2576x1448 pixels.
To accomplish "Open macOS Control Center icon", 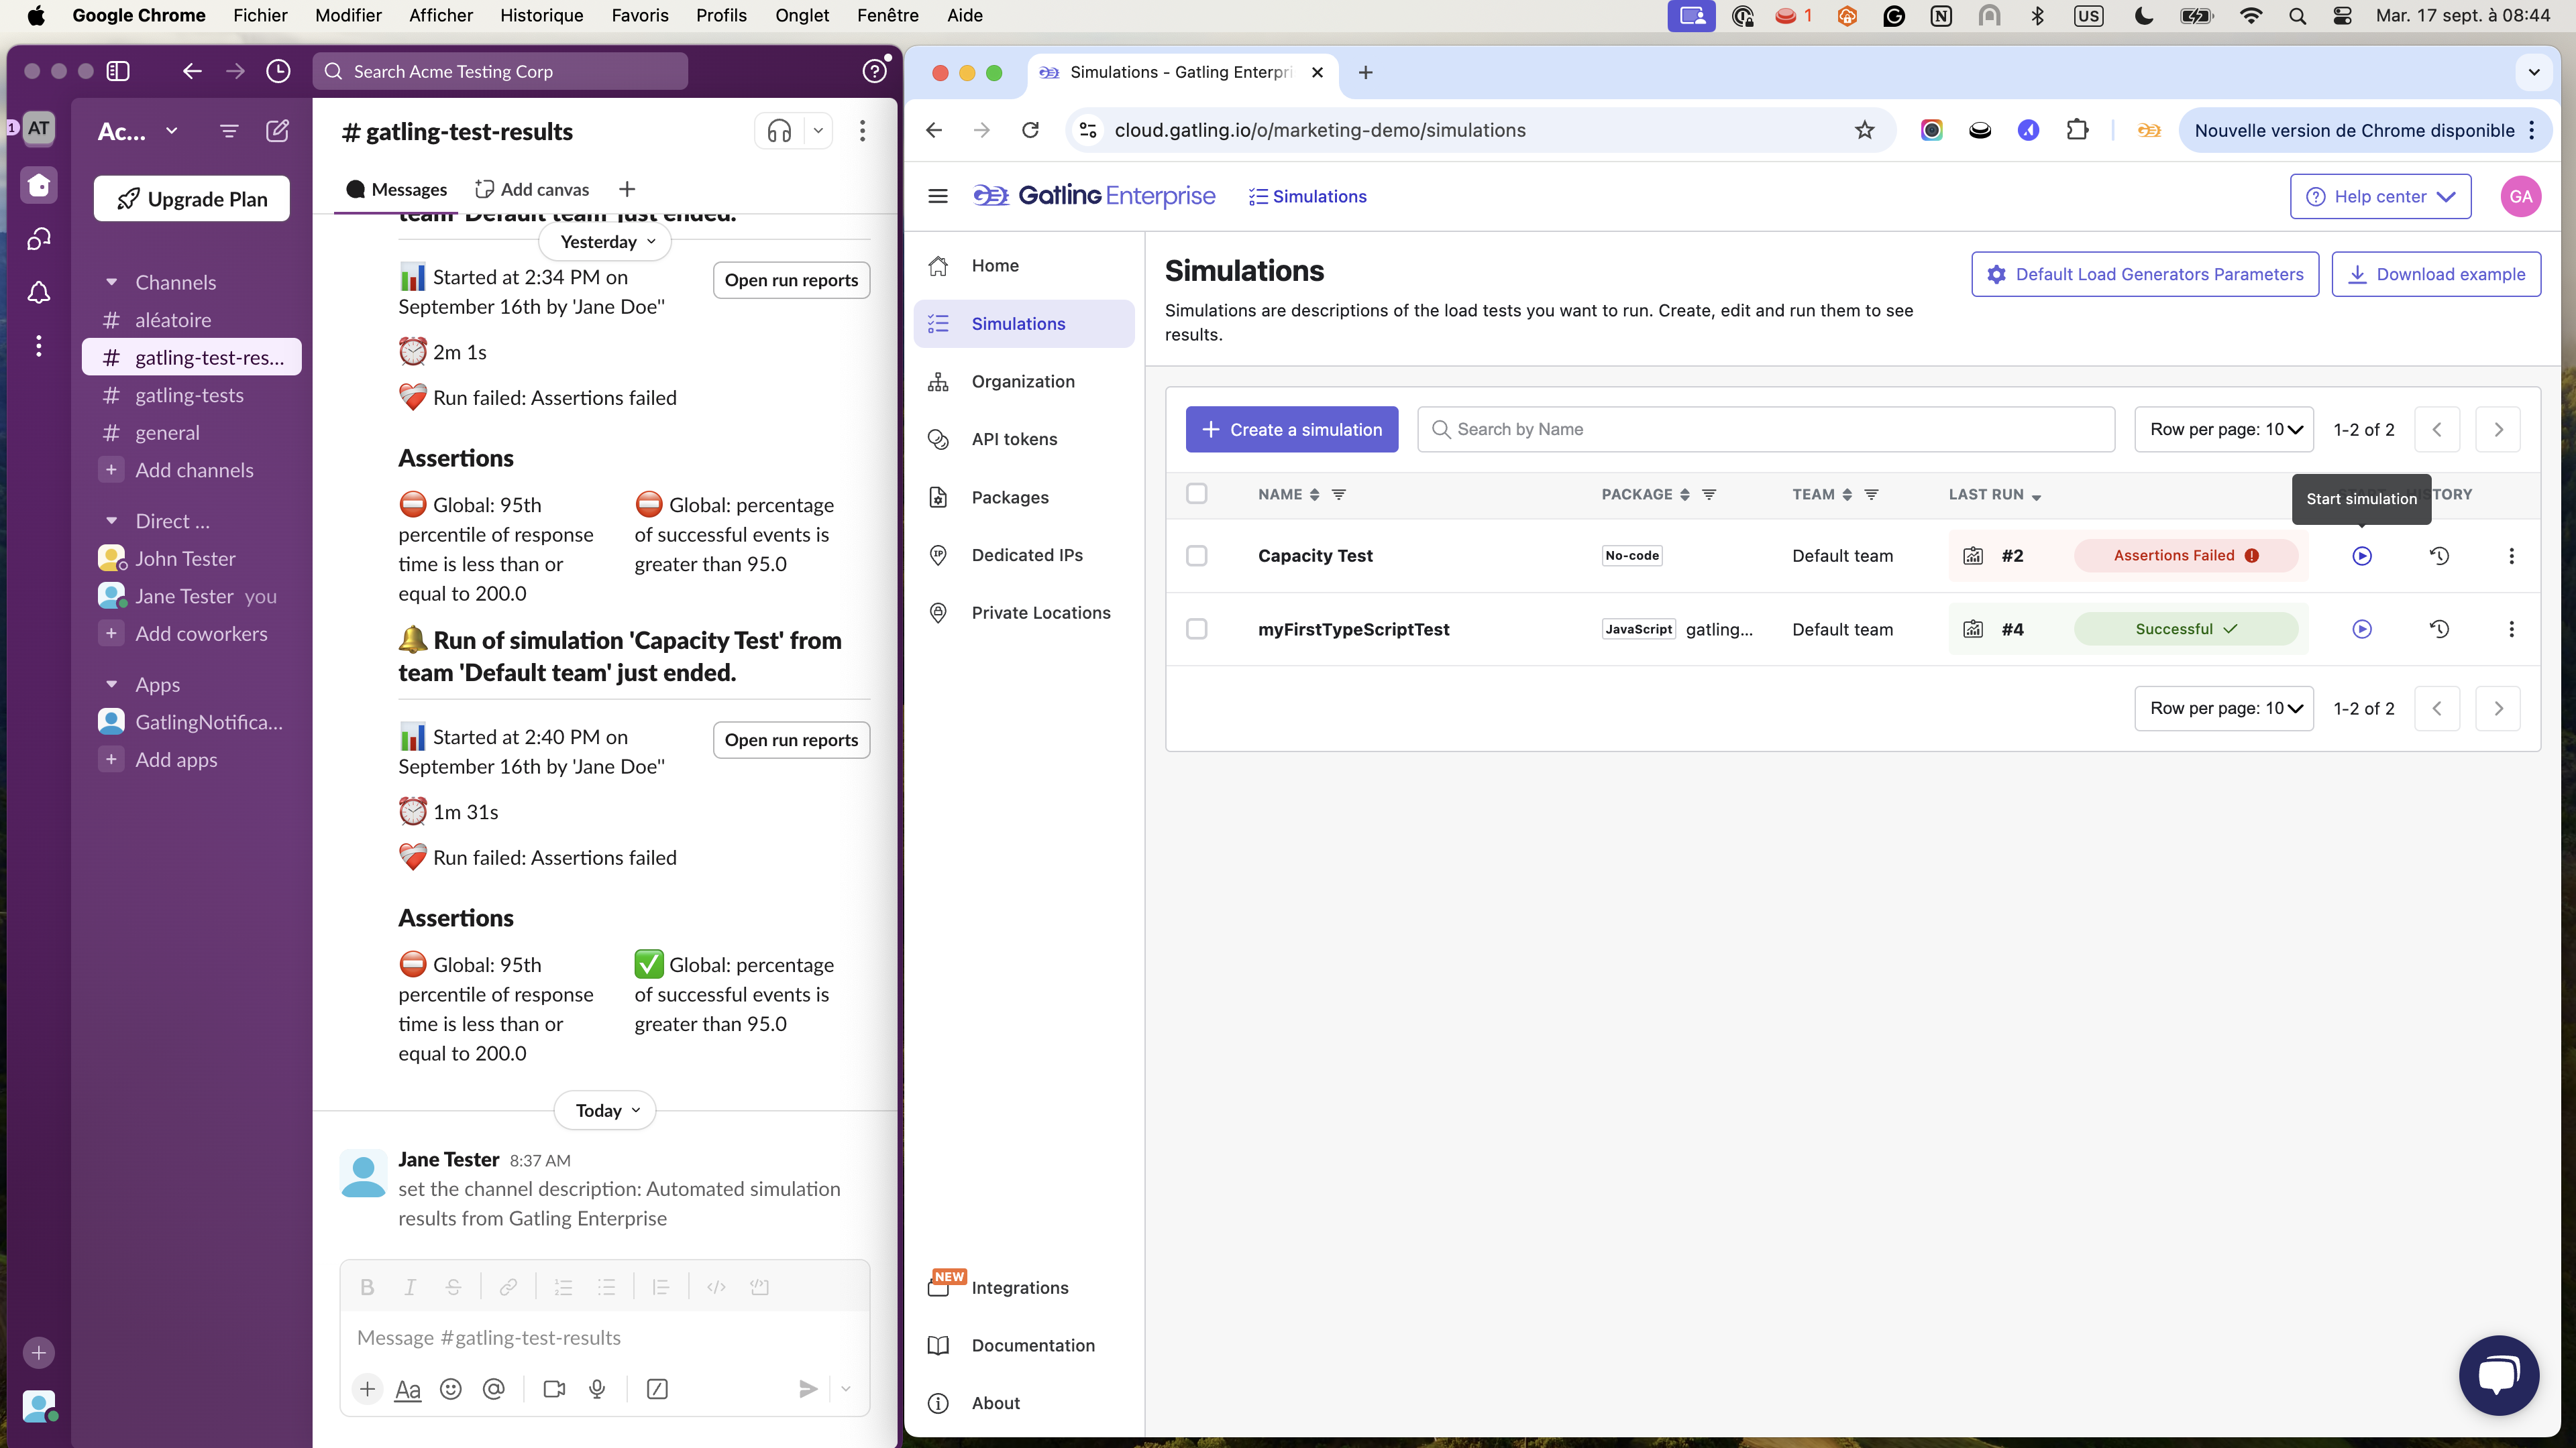I will (2342, 15).
